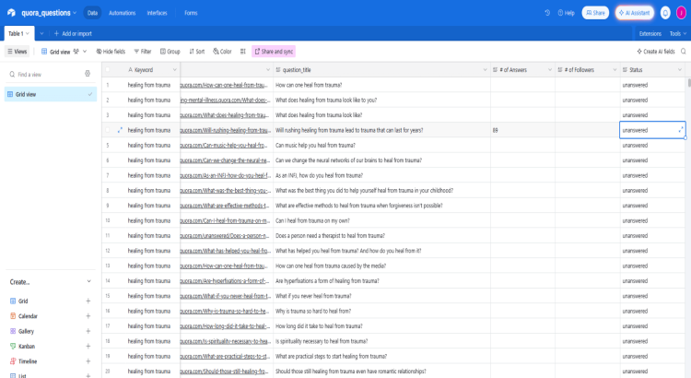Switch to the Automations tab
Screen dimensions: 691x378
(122, 13)
